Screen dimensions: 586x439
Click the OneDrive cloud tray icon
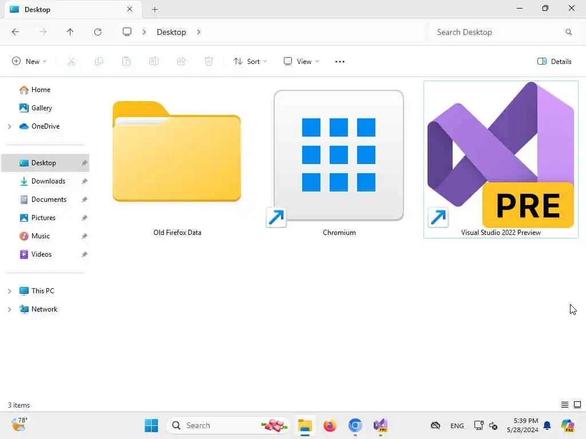pos(435,425)
